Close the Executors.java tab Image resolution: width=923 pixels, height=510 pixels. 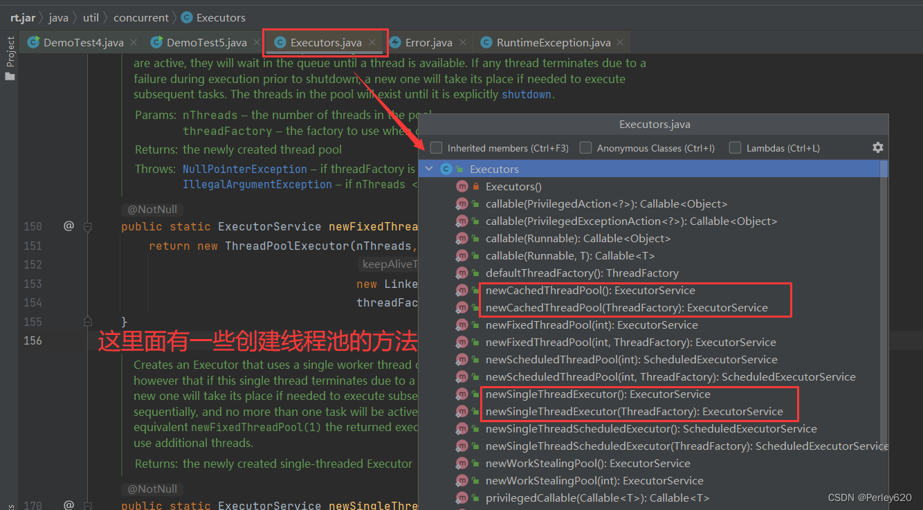(x=372, y=43)
